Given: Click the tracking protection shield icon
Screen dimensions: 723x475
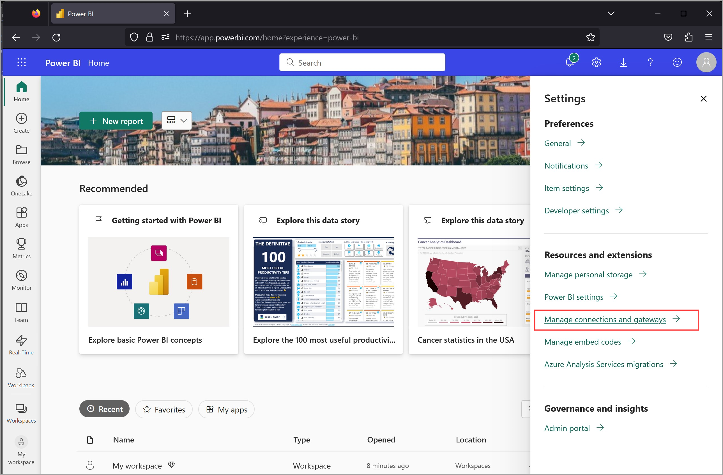Looking at the screenshot, I should pyautogui.click(x=134, y=37).
